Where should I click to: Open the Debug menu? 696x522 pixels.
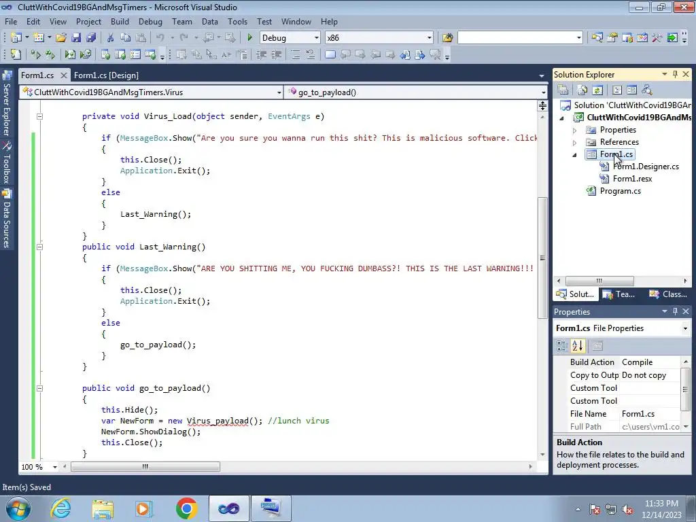(150, 21)
